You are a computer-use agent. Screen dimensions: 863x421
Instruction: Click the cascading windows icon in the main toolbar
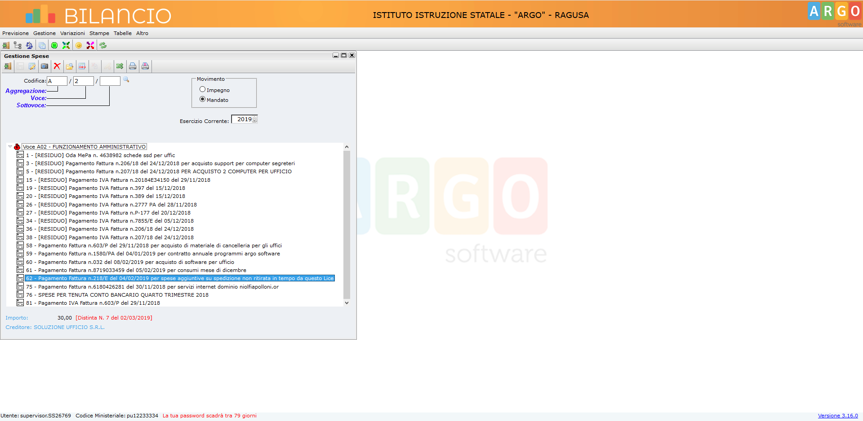[42, 45]
